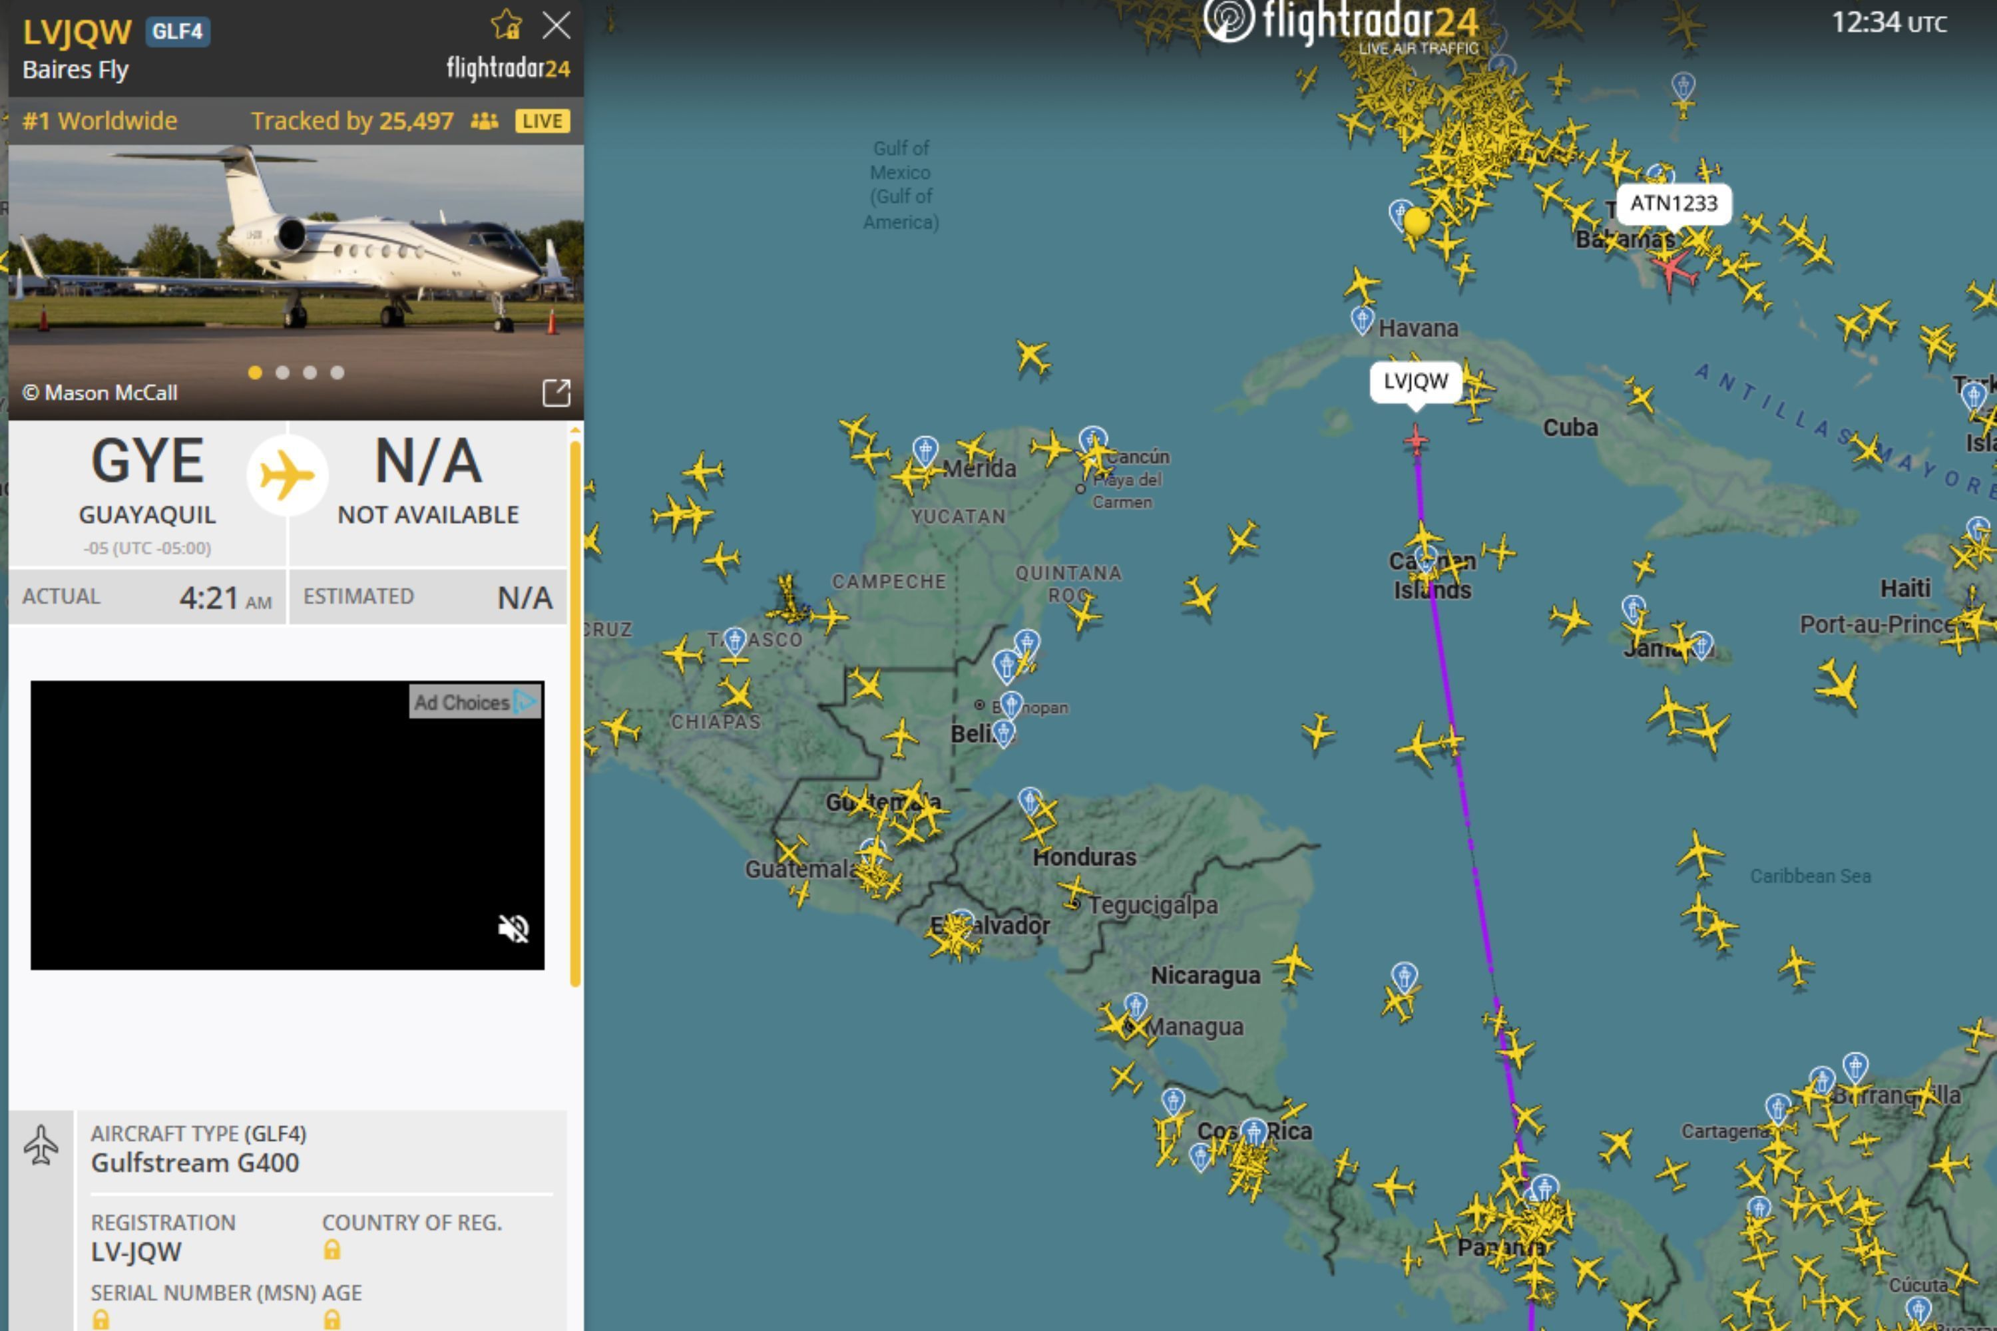Click the GLF4 aircraft type badge
This screenshot has height=1331, width=1997.
[x=178, y=31]
